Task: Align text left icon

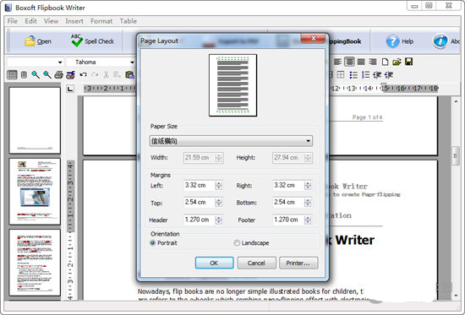Action: 337,62
